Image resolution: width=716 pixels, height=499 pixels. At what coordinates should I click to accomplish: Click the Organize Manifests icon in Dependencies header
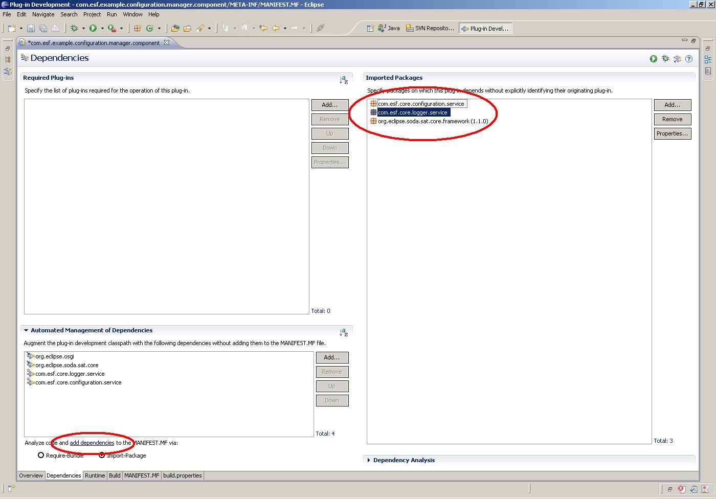(x=677, y=59)
